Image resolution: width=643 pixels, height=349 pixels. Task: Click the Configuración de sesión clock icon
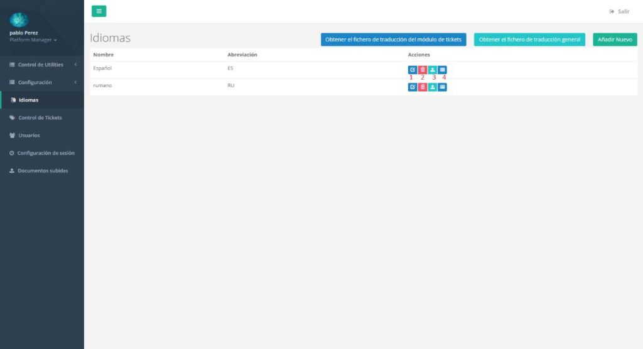[11, 153]
